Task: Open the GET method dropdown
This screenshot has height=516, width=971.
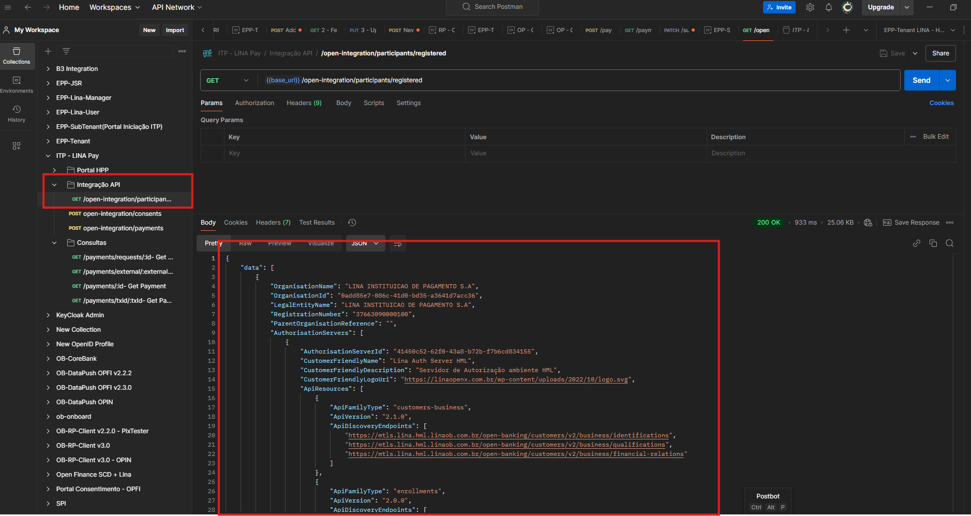Action: coord(227,80)
